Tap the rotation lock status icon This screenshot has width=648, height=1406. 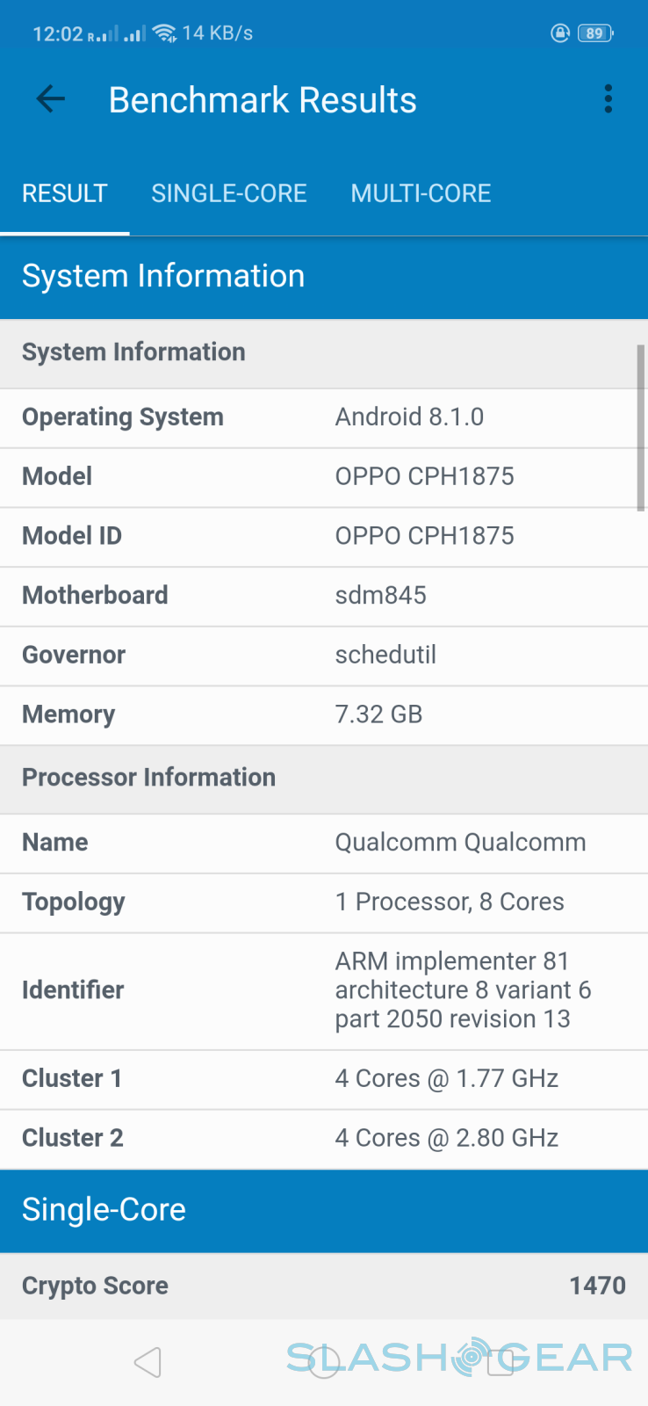pos(559,33)
